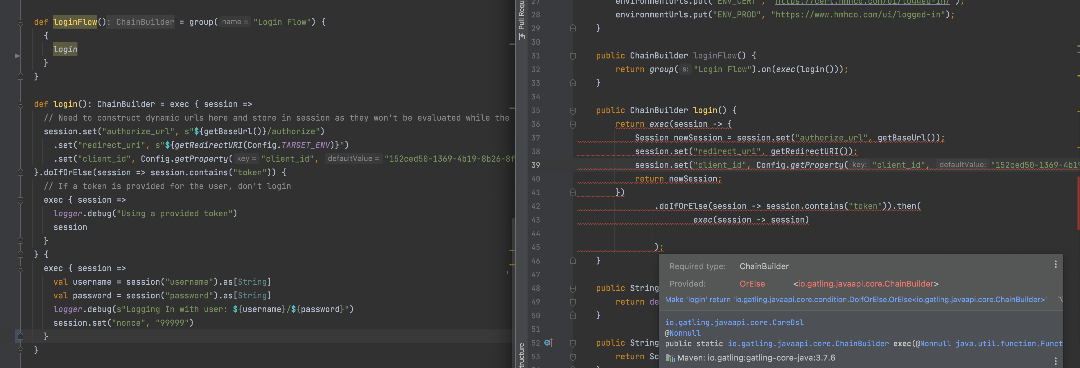Image resolution: width=1080 pixels, height=368 pixels.
Task: Click 'newSession' in the return statement line 40
Action: [x=693, y=179]
